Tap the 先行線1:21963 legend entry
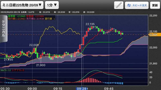161x90 pixels. pyautogui.click(x=17, y=19)
